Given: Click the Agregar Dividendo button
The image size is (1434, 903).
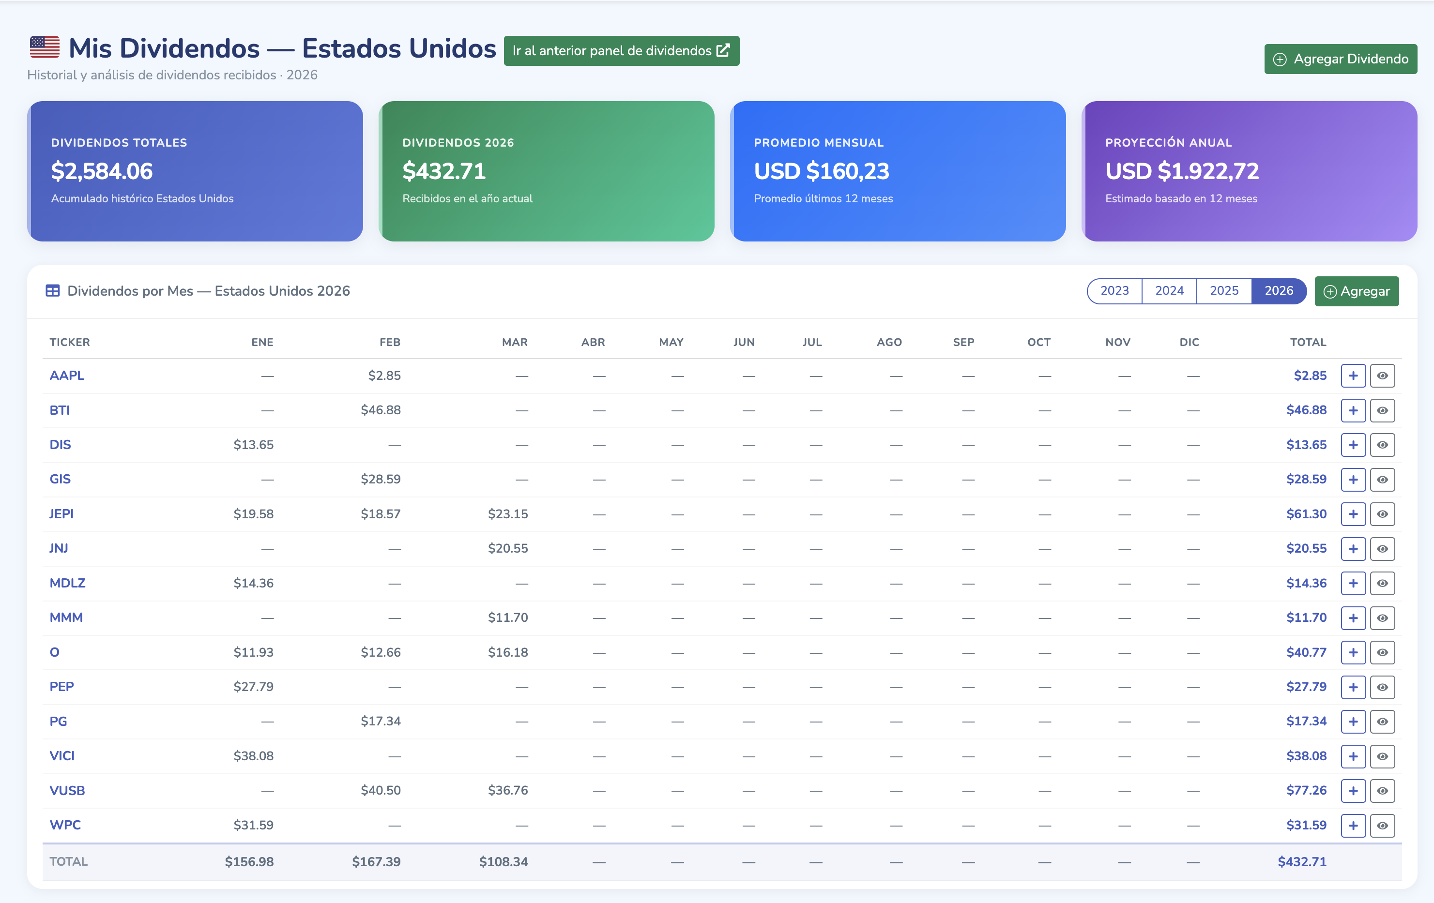Looking at the screenshot, I should [x=1340, y=59].
